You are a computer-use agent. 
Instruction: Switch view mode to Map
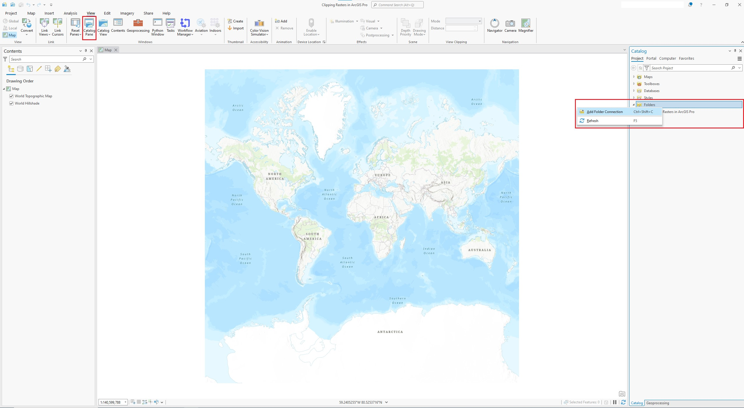tap(10, 35)
